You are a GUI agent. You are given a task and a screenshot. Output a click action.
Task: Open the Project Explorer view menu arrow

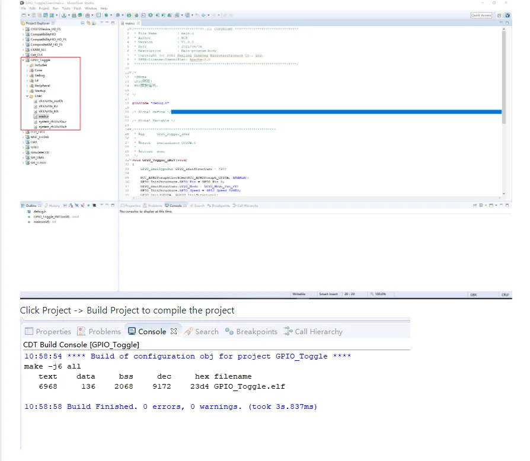tap(101, 23)
